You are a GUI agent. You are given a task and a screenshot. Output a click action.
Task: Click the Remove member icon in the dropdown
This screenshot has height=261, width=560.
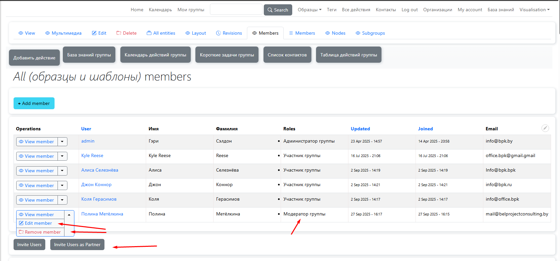coord(21,232)
